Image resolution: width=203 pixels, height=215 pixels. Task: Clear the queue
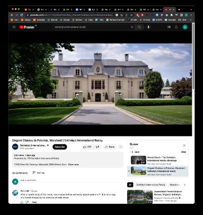183,152
